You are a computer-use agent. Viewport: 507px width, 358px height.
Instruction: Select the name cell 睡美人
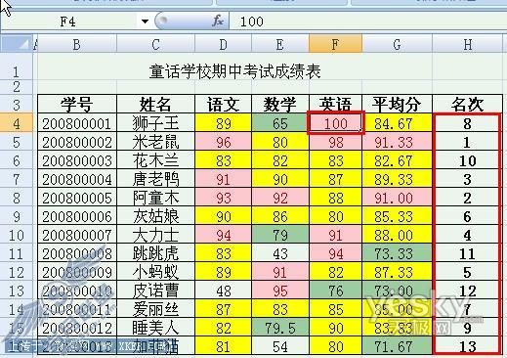155,328
